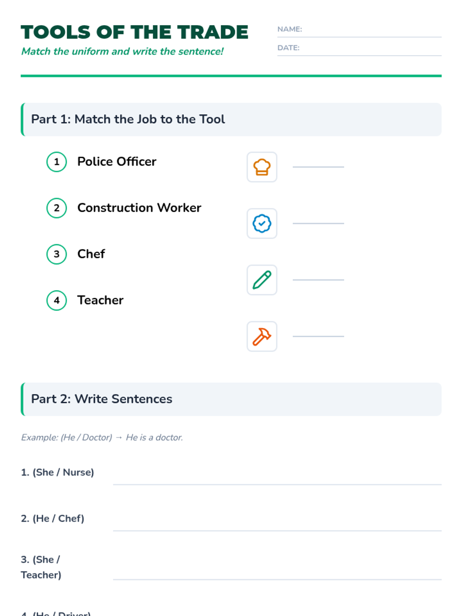Click the numbered circle 1 beside Police Officer
This screenshot has height=616, width=462.
[57, 162]
